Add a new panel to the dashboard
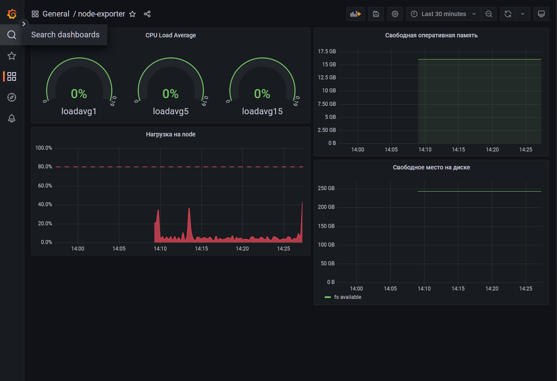This screenshot has width=557, height=381. pyautogui.click(x=355, y=13)
